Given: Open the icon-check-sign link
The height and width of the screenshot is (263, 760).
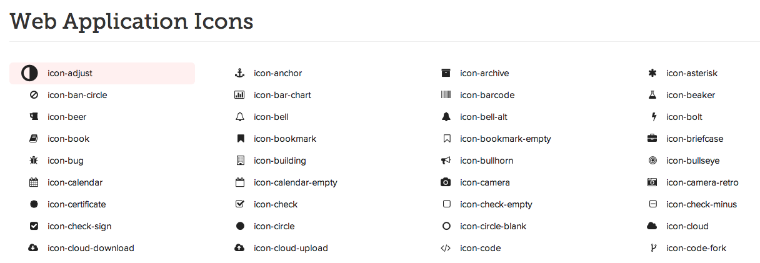Looking at the screenshot, I should (x=79, y=226).
